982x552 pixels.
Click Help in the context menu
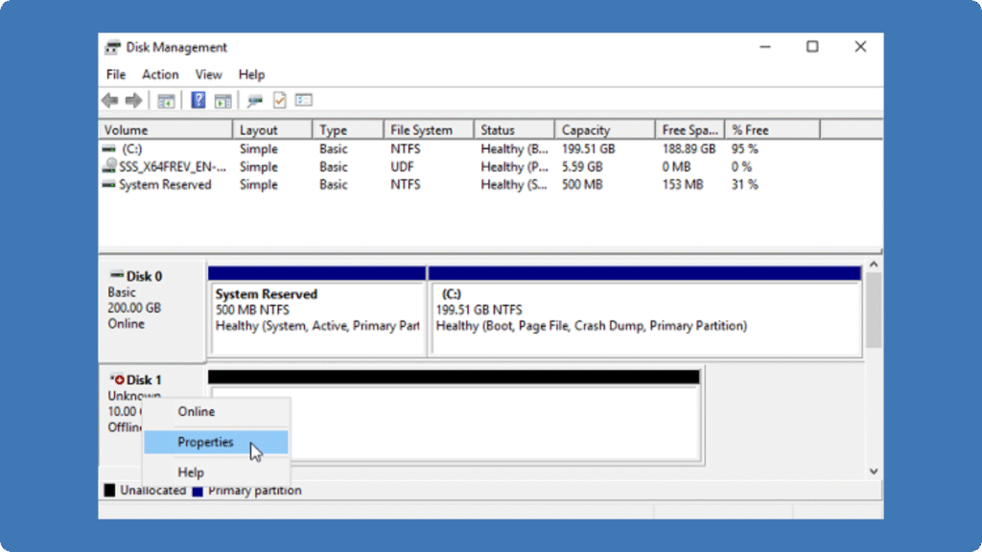(x=190, y=471)
